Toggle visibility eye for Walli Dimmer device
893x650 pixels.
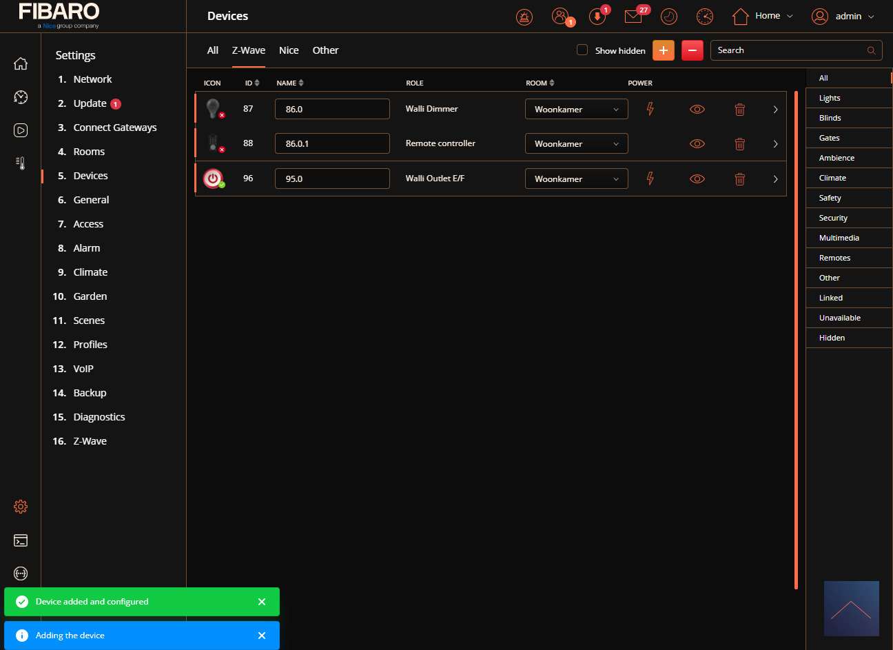coord(697,109)
